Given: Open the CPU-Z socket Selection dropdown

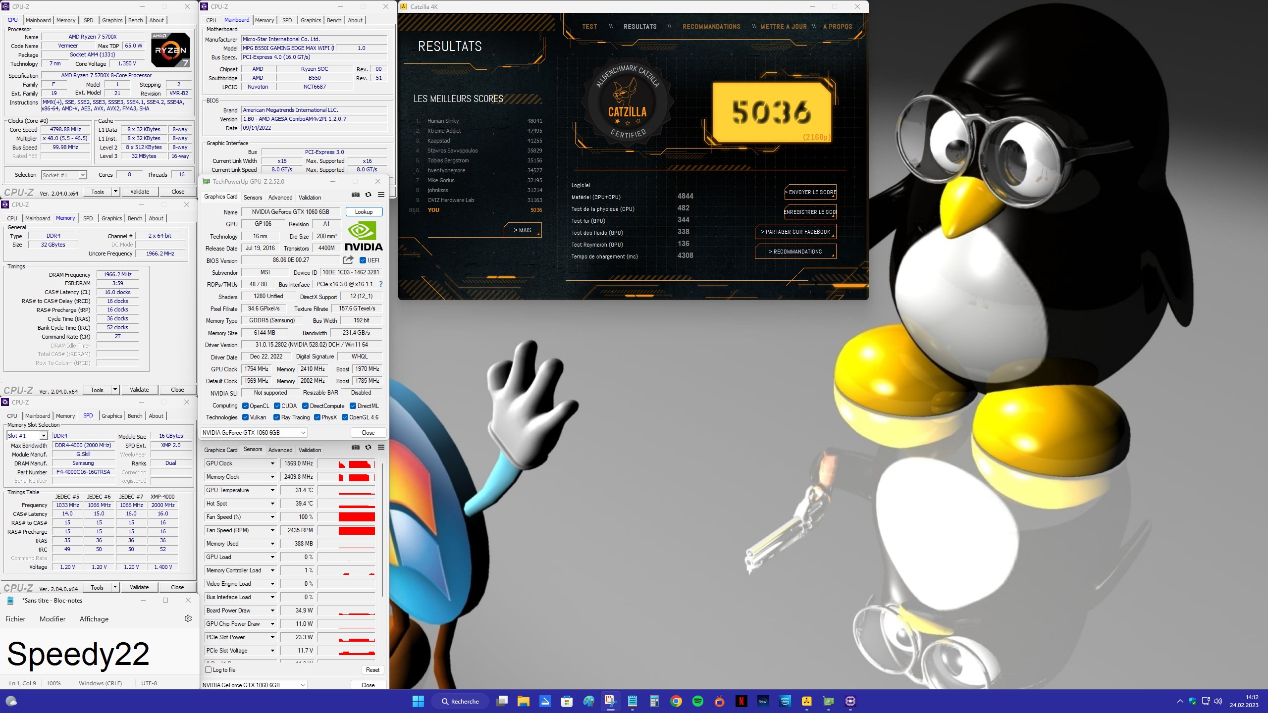Looking at the screenshot, I should tap(64, 175).
